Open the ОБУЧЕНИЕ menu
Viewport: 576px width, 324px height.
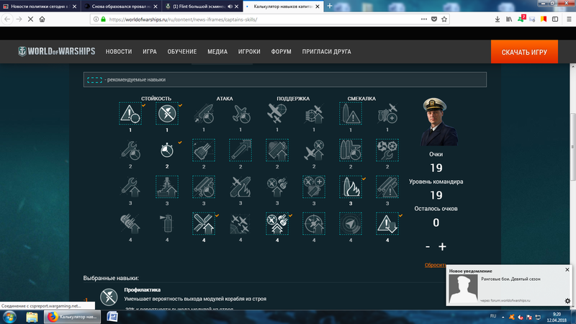point(182,52)
